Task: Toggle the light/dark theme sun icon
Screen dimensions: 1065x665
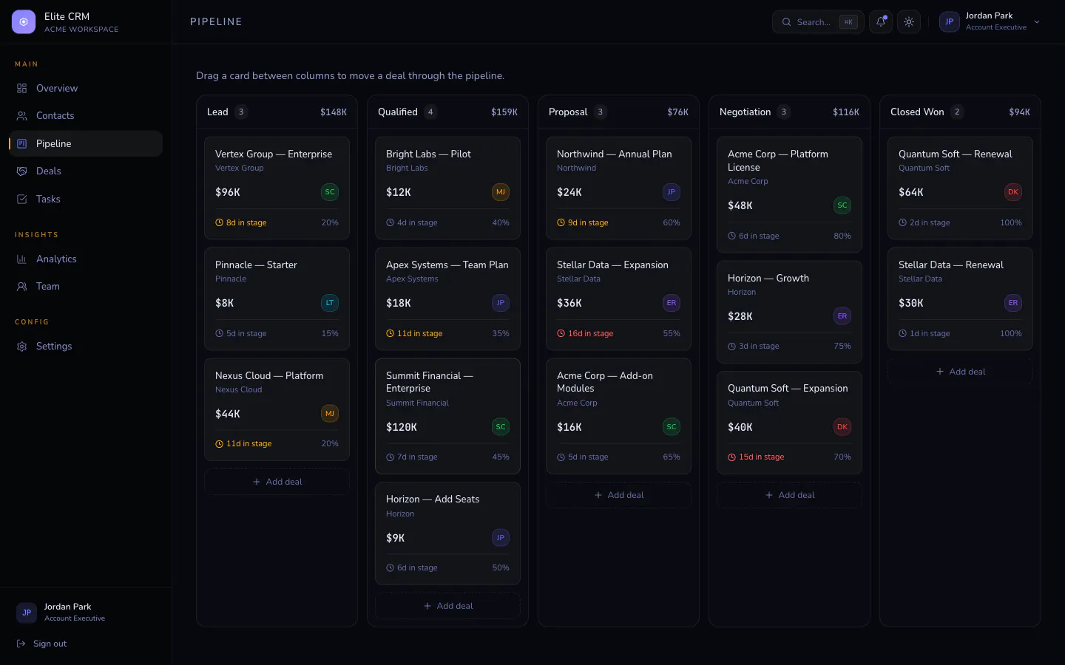Action: tap(909, 22)
